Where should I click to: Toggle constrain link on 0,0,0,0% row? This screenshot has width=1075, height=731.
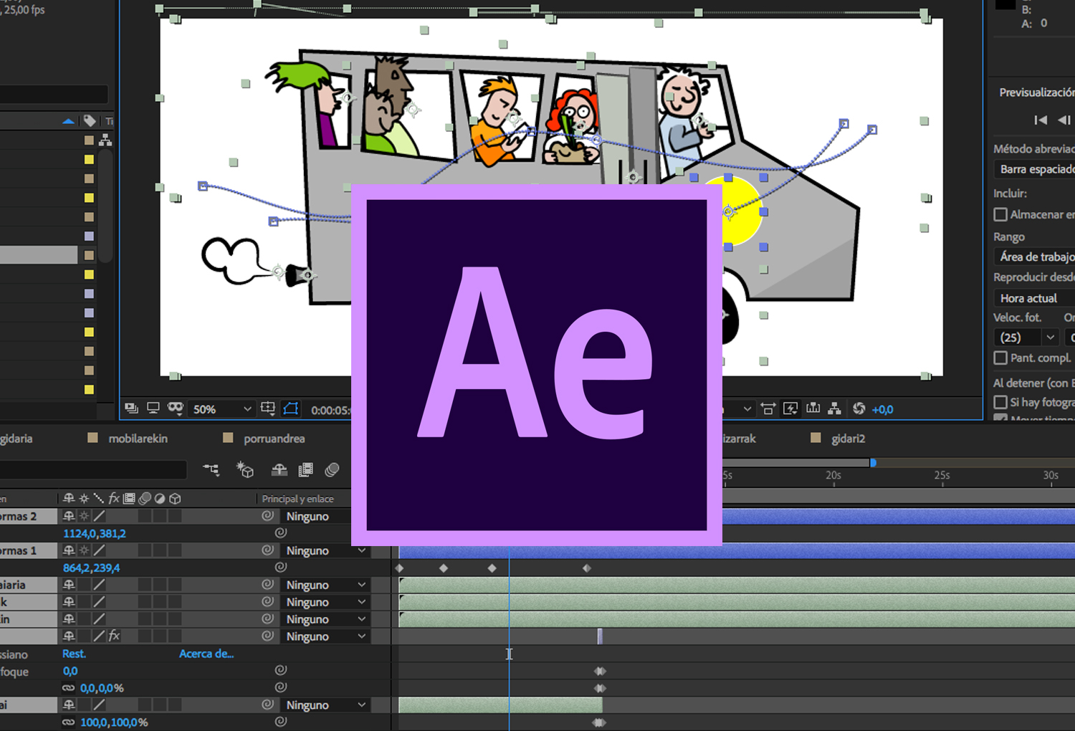[x=69, y=688]
